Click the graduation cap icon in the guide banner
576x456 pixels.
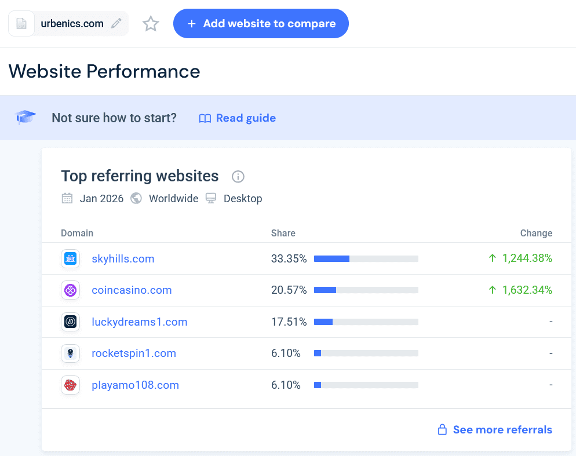tap(25, 118)
